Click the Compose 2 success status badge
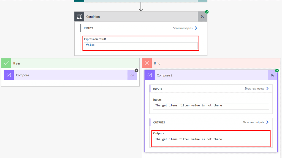The width and height of the screenshot is (282, 158). pyautogui.click(x=277, y=70)
